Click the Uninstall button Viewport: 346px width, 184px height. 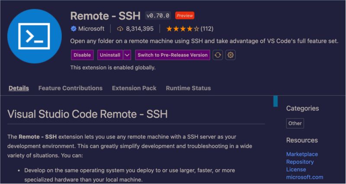click(110, 55)
